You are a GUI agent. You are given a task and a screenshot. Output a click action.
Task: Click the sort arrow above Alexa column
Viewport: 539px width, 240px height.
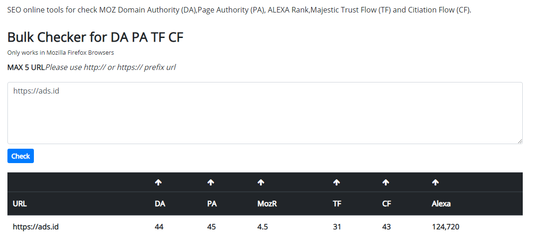pyautogui.click(x=435, y=183)
